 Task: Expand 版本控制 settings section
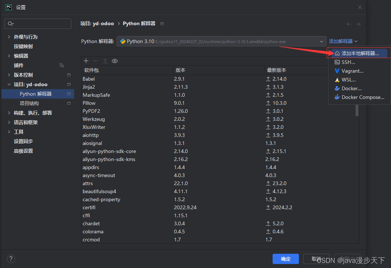[x=9, y=75]
